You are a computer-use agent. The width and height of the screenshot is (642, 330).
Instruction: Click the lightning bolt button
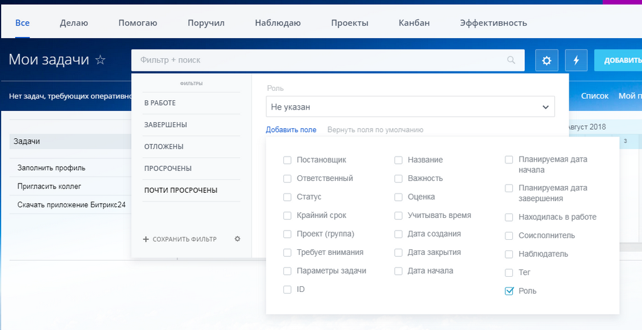[576, 61]
